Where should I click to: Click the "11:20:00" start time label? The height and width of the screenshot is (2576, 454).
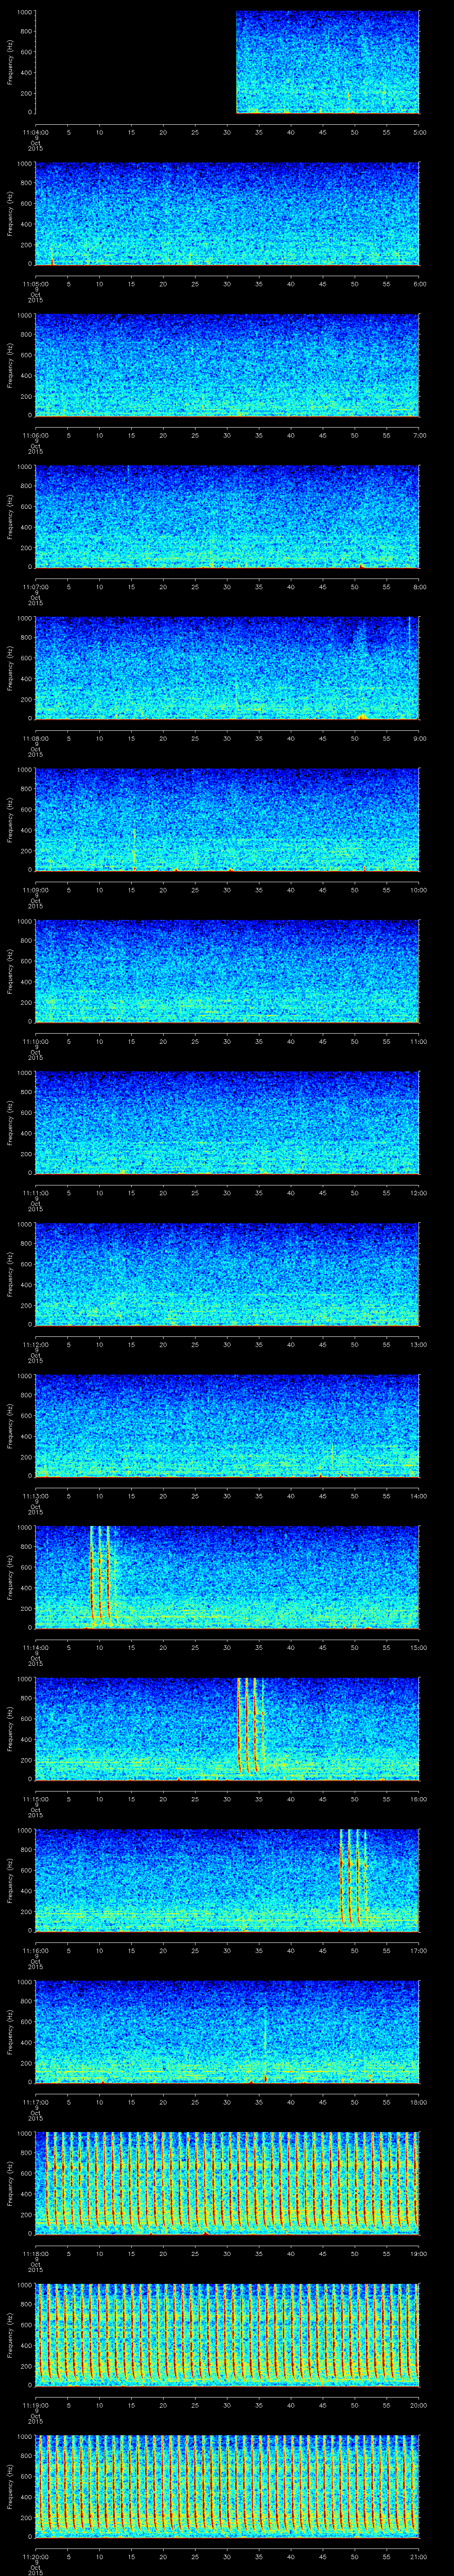click(35, 2556)
